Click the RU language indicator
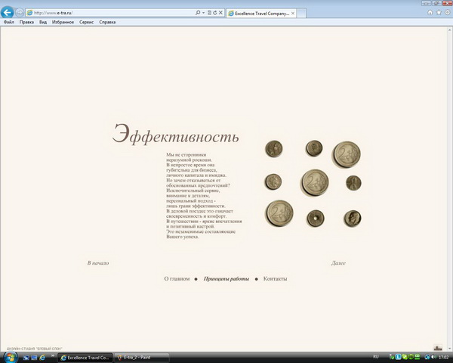This screenshot has height=363, width=453. (x=376, y=357)
